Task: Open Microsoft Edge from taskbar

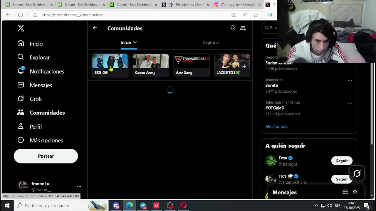Action: pos(129,205)
